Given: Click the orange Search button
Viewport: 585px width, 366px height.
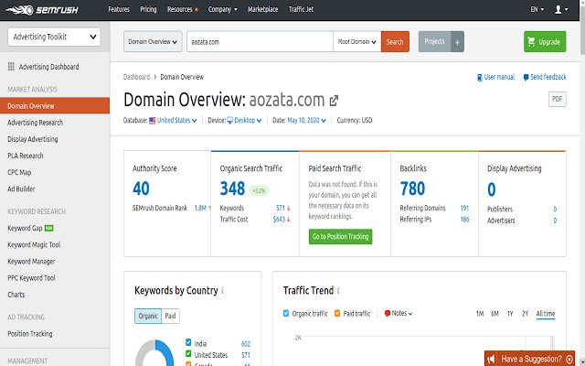Looking at the screenshot, I should point(395,42).
